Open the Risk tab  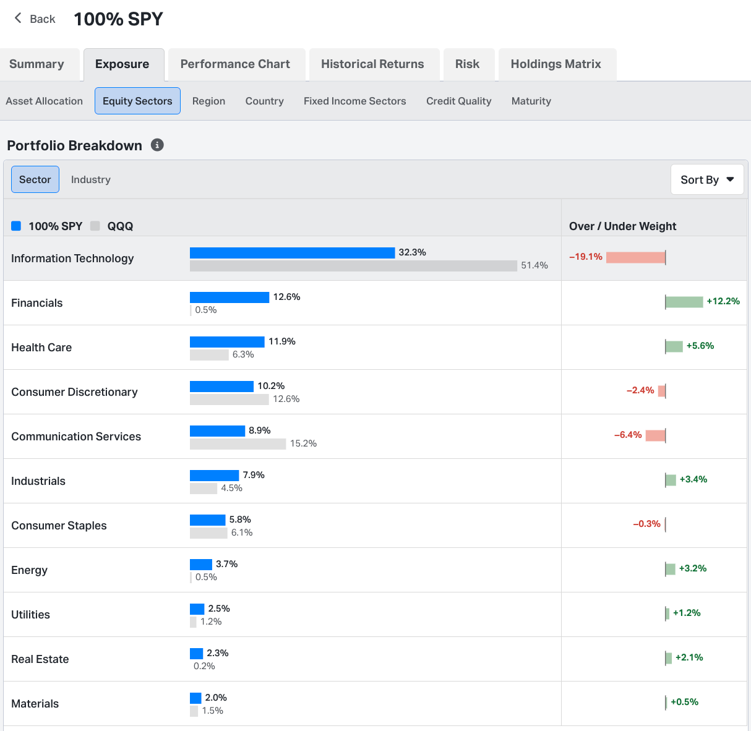(x=468, y=64)
